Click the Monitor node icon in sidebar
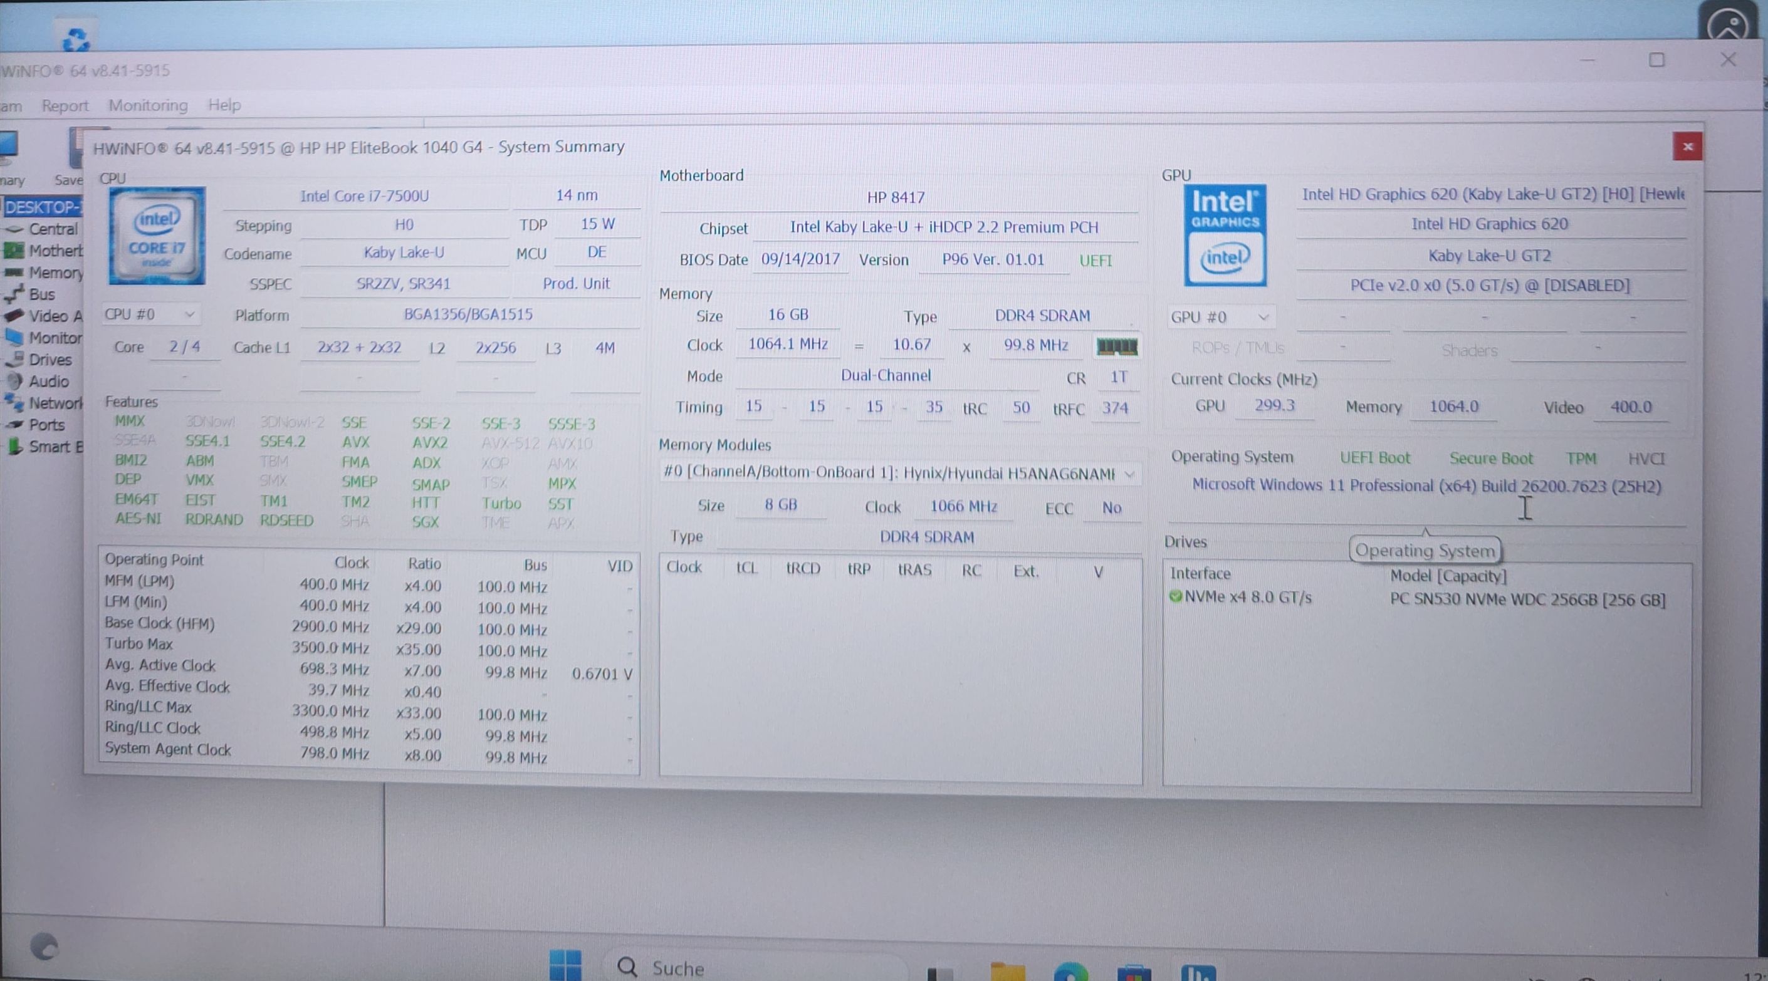The image size is (1768, 981). pyautogui.click(x=14, y=337)
